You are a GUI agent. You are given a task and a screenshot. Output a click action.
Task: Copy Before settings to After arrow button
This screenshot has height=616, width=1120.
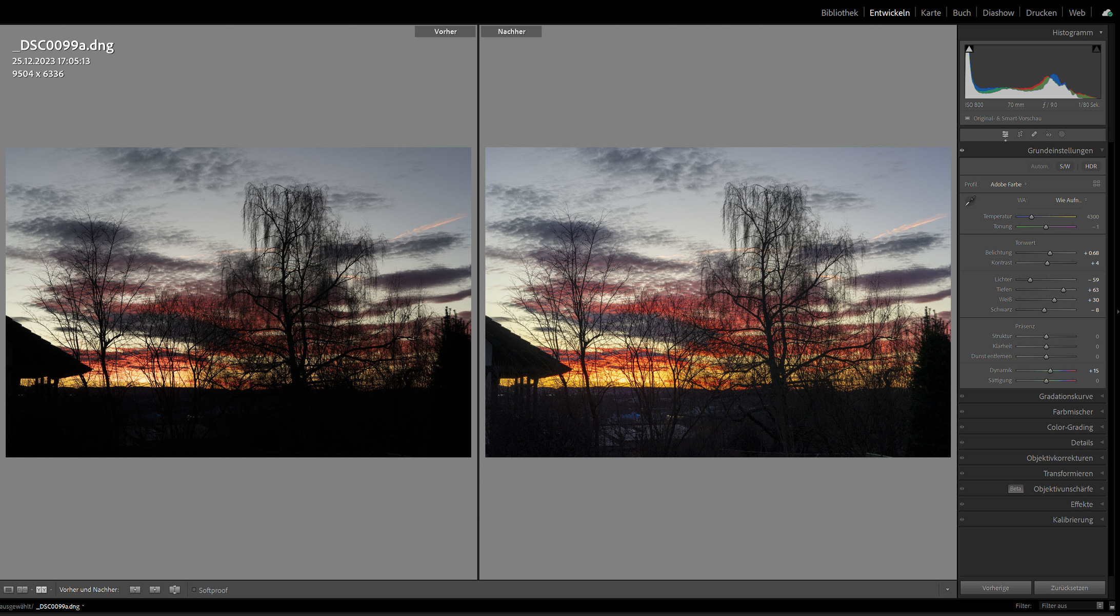click(x=135, y=590)
